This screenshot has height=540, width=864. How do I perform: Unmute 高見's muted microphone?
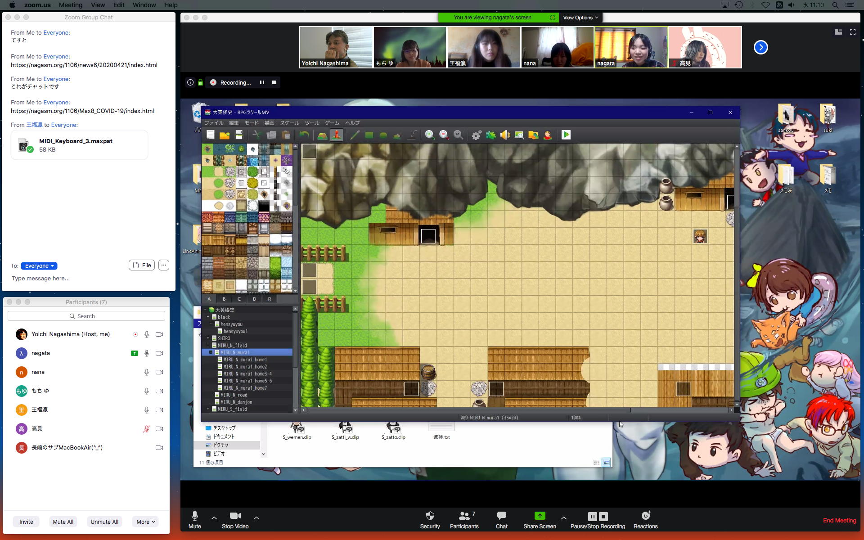(146, 429)
